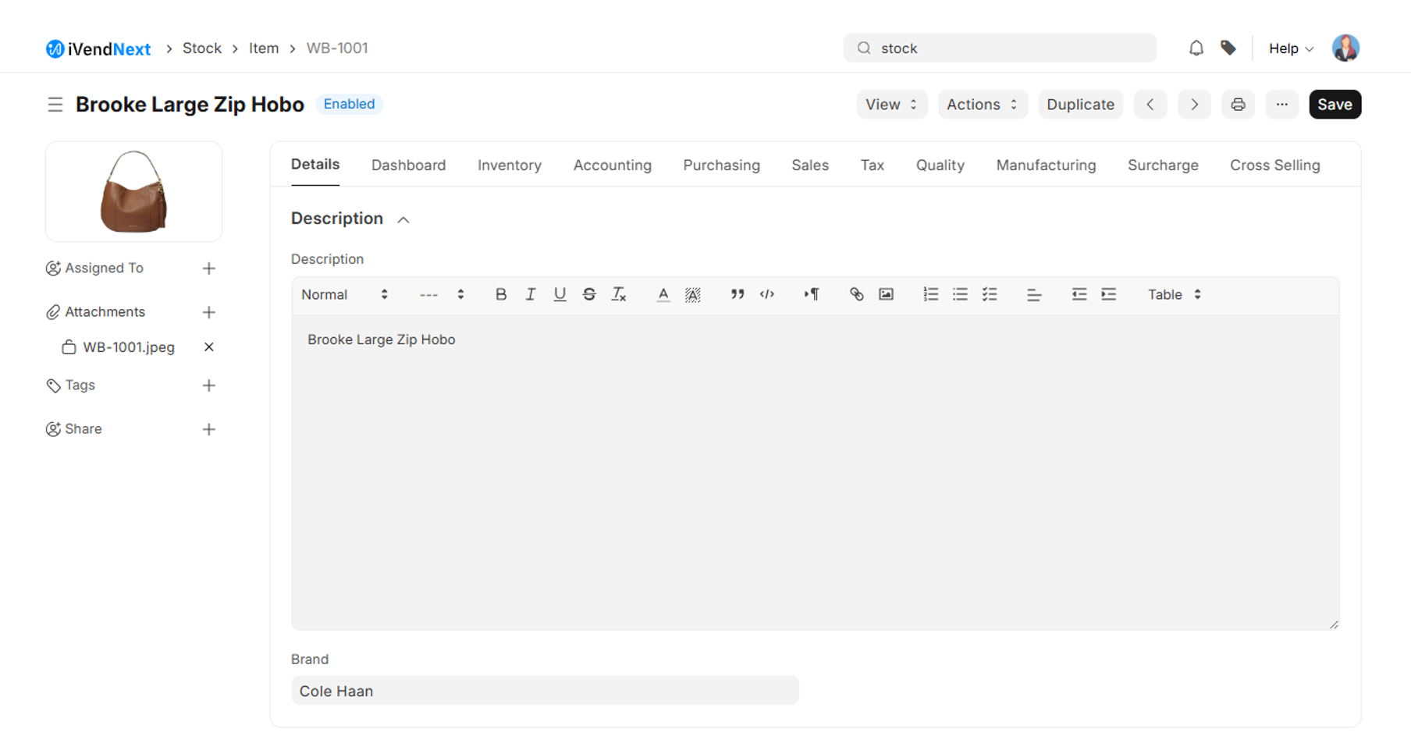The width and height of the screenshot is (1411, 750).
Task: Apply blockquote formatting
Action: (737, 294)
